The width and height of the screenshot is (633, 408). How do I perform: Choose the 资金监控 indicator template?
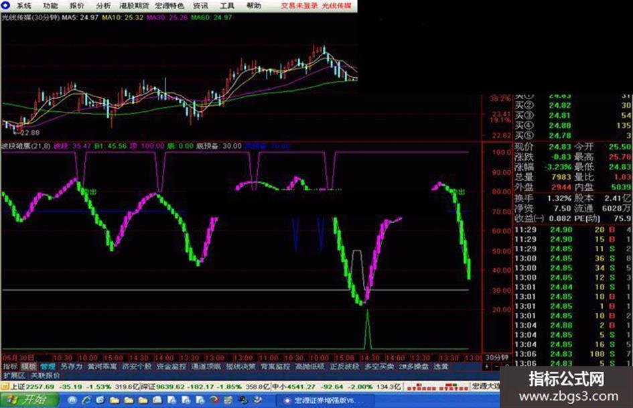point(171,366)
